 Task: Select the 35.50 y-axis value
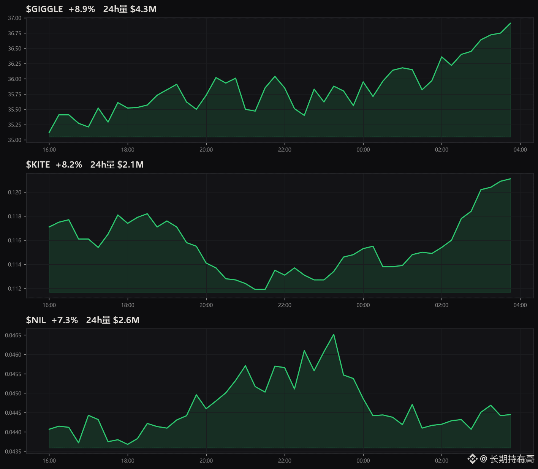click(15, 109)
